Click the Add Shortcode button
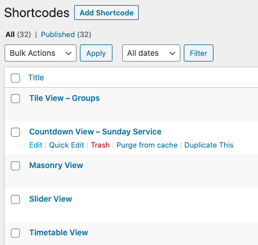 106,13
